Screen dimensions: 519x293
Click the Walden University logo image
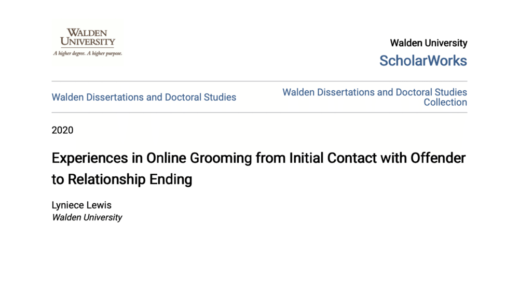(87, 42)
